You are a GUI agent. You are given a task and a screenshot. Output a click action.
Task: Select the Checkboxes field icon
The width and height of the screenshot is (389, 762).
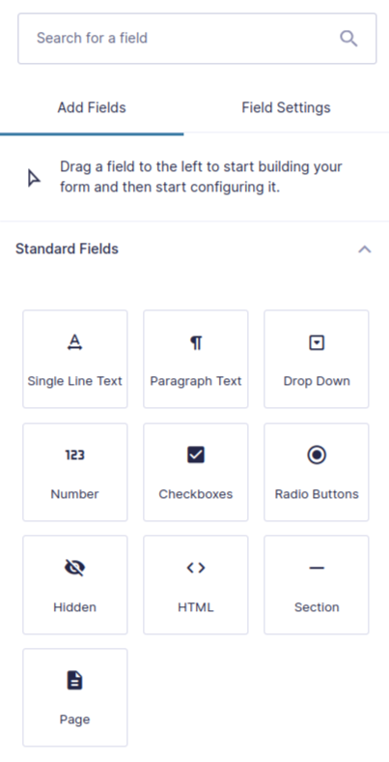[x=196, y=454]
